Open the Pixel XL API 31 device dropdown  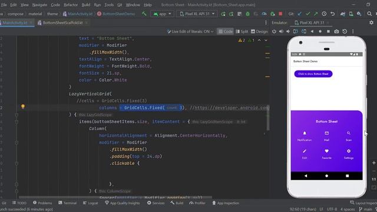[x=197, y=14]
